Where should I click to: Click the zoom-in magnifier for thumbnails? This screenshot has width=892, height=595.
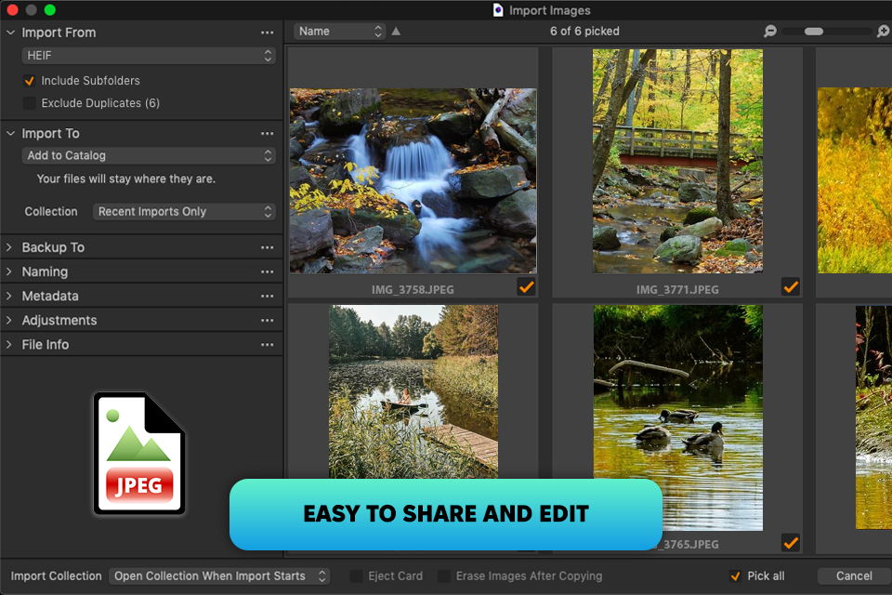point(883,32)
